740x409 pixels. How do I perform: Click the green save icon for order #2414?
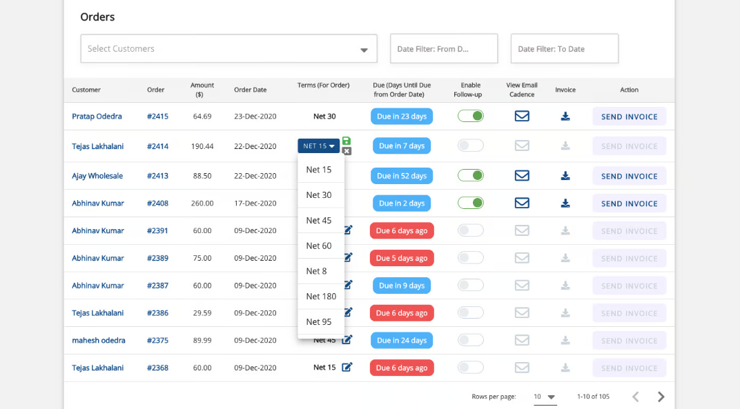coord(347,141)
